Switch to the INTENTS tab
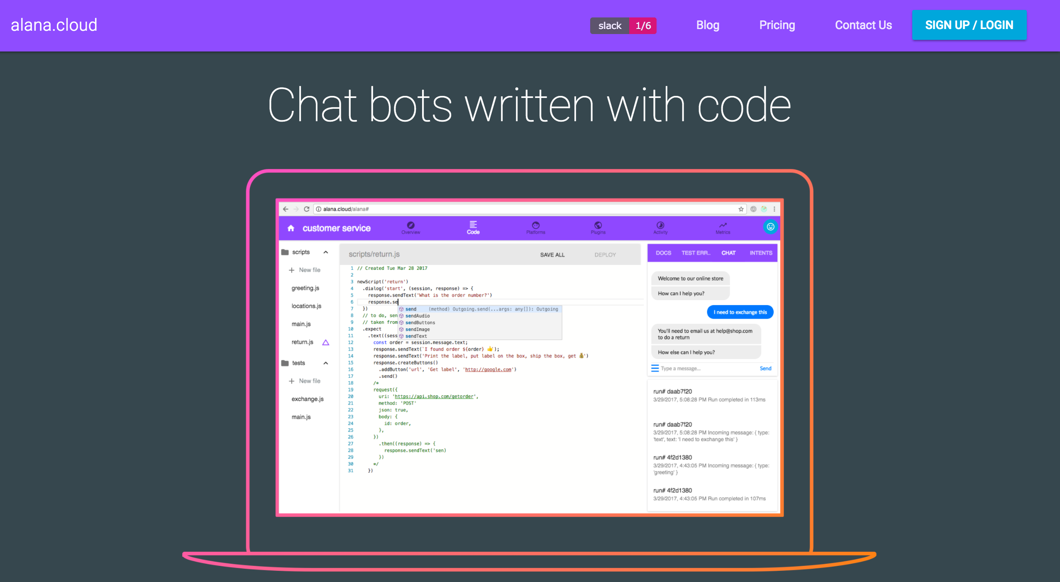The height and width of the screenshot is (582, 1060). pos(761,253)
